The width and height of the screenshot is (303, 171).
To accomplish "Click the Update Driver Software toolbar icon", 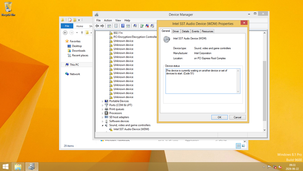I will click(142, 26).
